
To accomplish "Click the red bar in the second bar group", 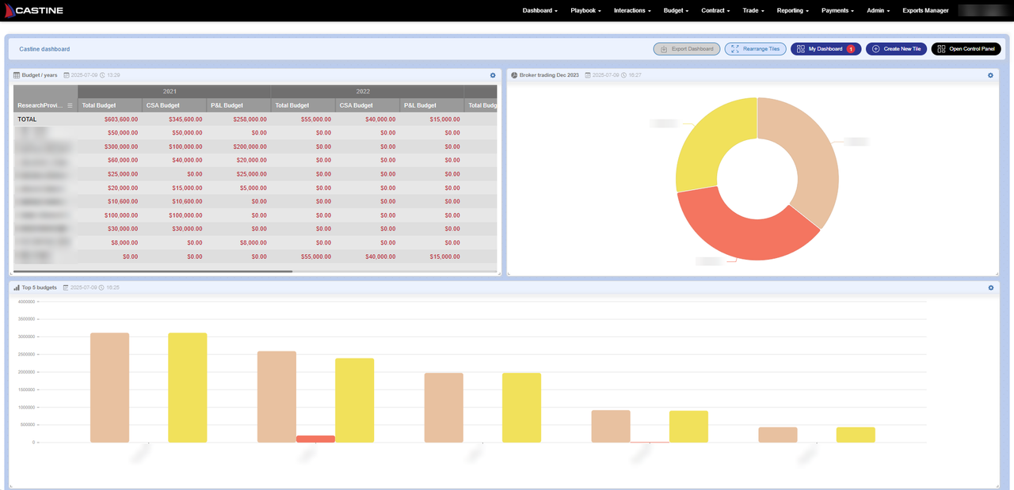I will [x=315, y=439].
